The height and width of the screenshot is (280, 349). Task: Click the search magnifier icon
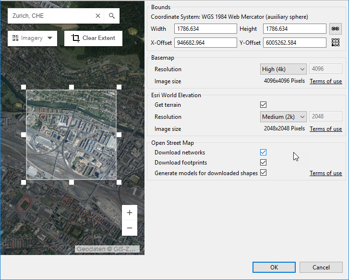click(112, 16)
